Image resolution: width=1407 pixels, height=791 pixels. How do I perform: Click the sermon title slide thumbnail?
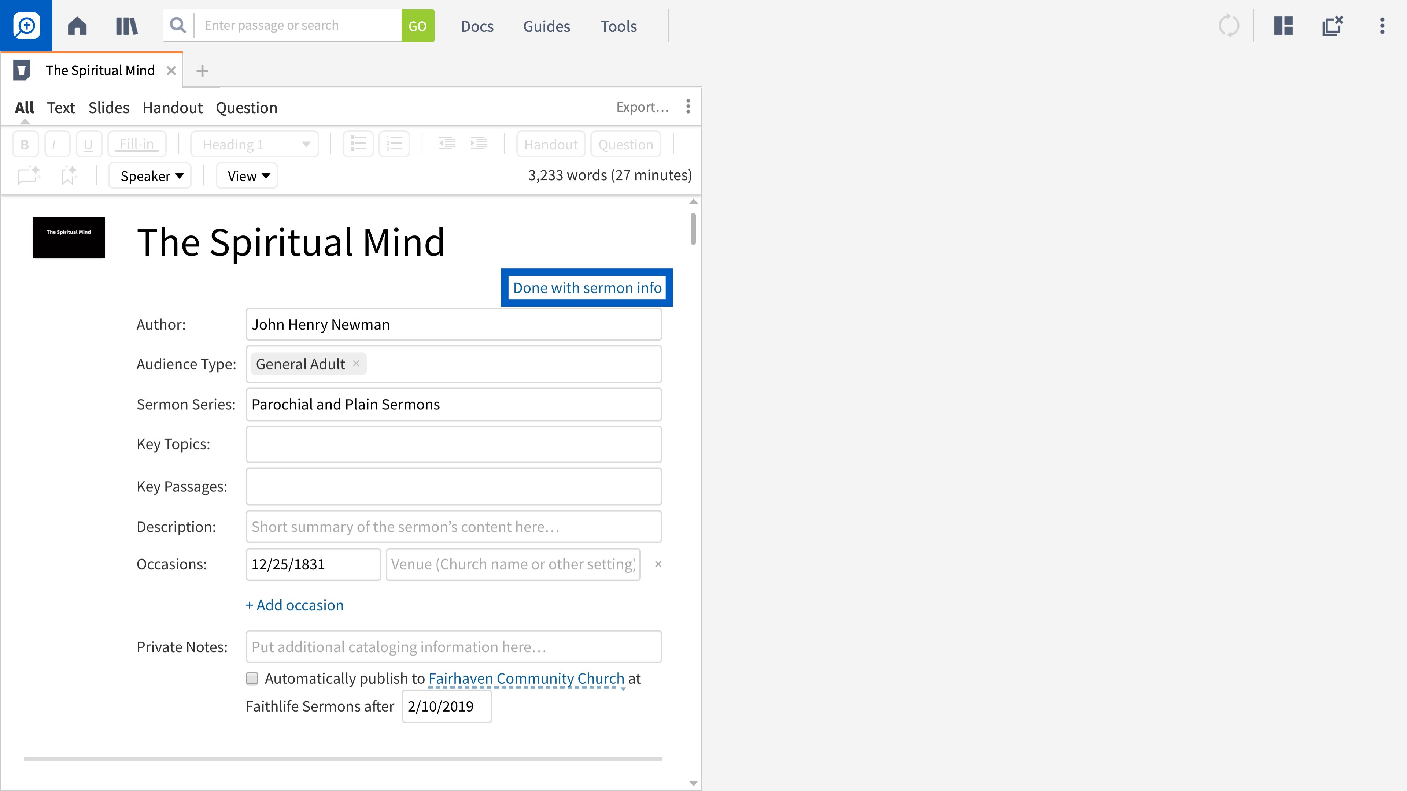point(69,237)
